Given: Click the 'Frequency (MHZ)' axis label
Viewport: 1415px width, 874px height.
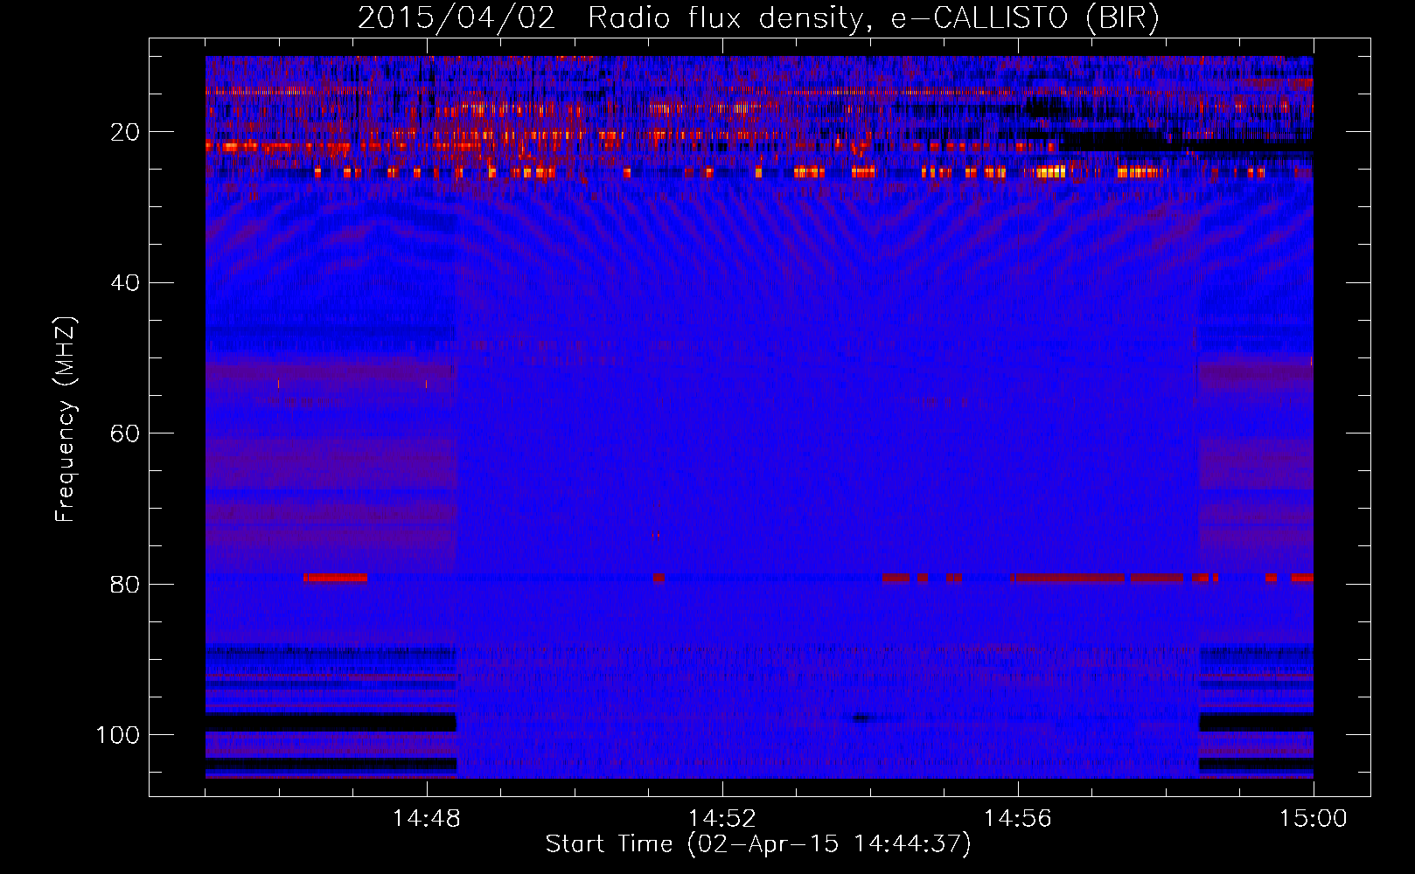Looking at the screenshot, I should point(66,420).
